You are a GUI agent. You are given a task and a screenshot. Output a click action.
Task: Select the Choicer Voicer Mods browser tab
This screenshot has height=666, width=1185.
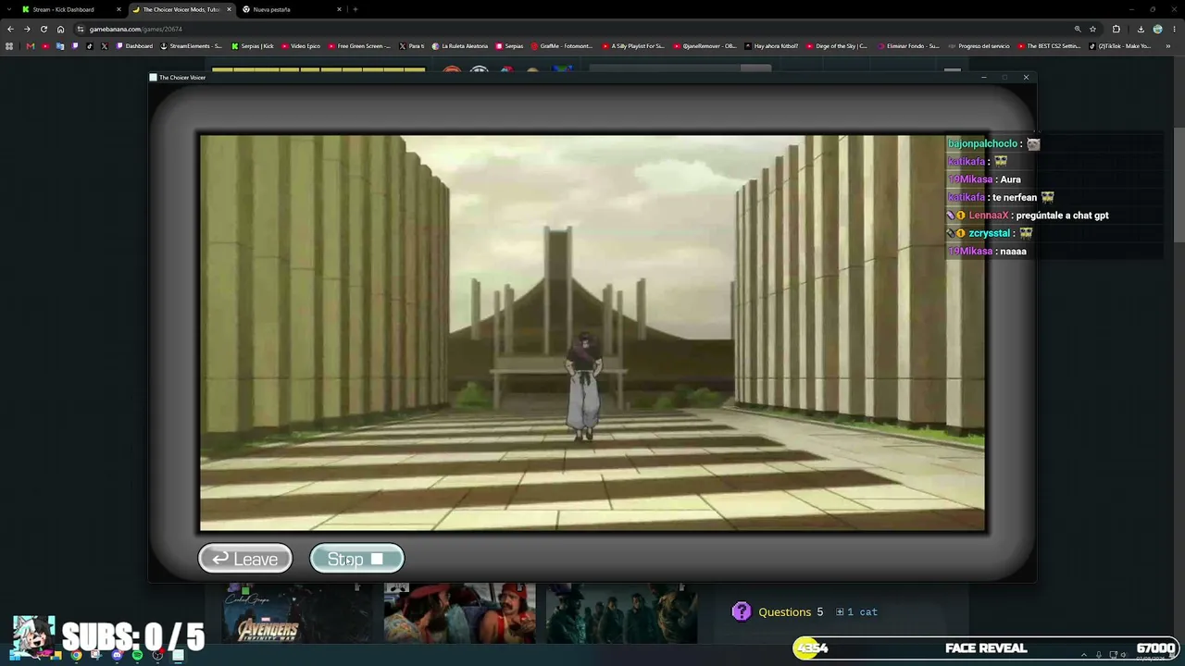[x=181, y=9]
